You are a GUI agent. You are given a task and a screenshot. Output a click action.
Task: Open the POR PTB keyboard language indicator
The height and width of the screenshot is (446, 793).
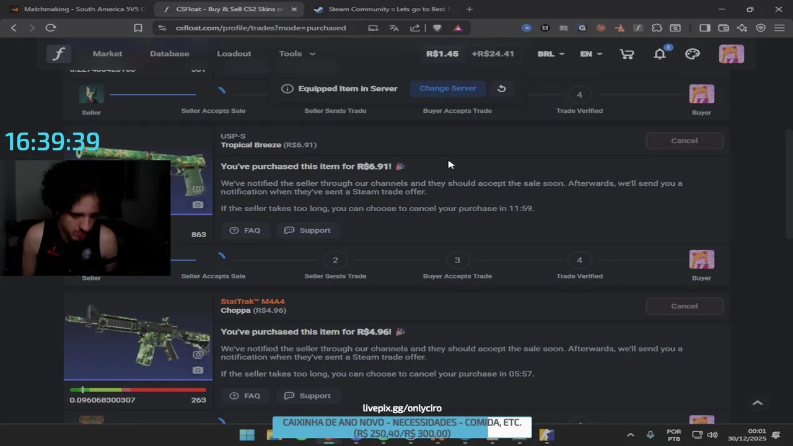(x=673, y=435)
